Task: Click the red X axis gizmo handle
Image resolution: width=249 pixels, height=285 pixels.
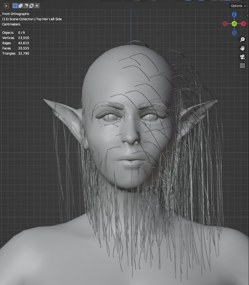Action: (x=244, y=24)
